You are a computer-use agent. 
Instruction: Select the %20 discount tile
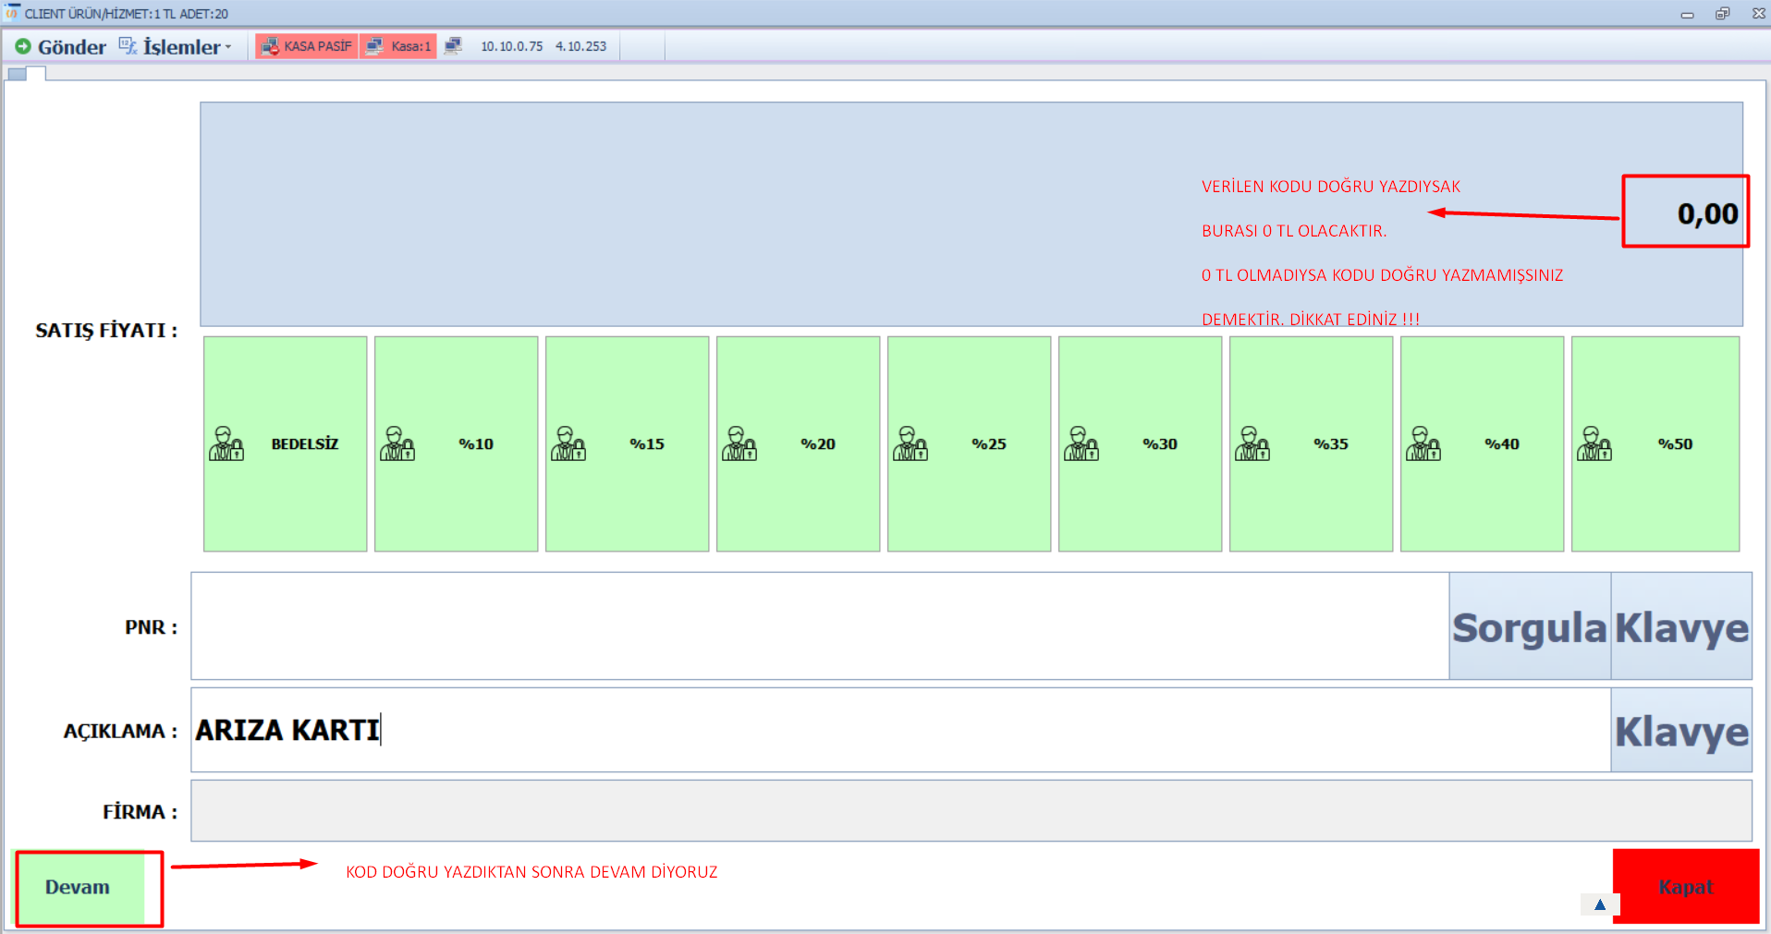click(x=798, y=444)
